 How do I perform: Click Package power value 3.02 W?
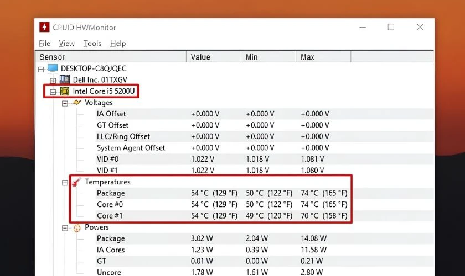click(x=202, y=238)
